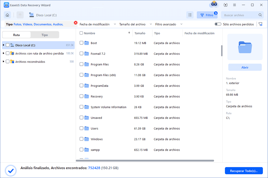Click the Disco Local (C:) drive icon in breadcrumb

pos(31,15)
